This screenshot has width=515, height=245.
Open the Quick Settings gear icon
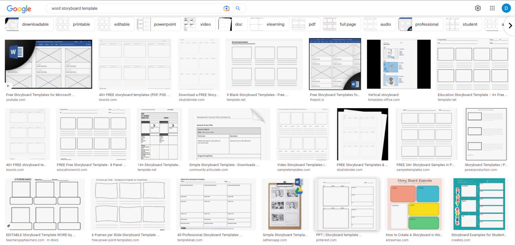pos(477,8)
